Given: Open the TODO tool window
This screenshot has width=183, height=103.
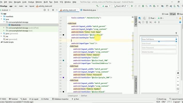Looking at the screenshot, I should coord(3,99).
